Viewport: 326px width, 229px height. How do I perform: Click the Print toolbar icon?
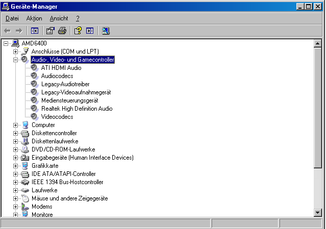(62, 31)
